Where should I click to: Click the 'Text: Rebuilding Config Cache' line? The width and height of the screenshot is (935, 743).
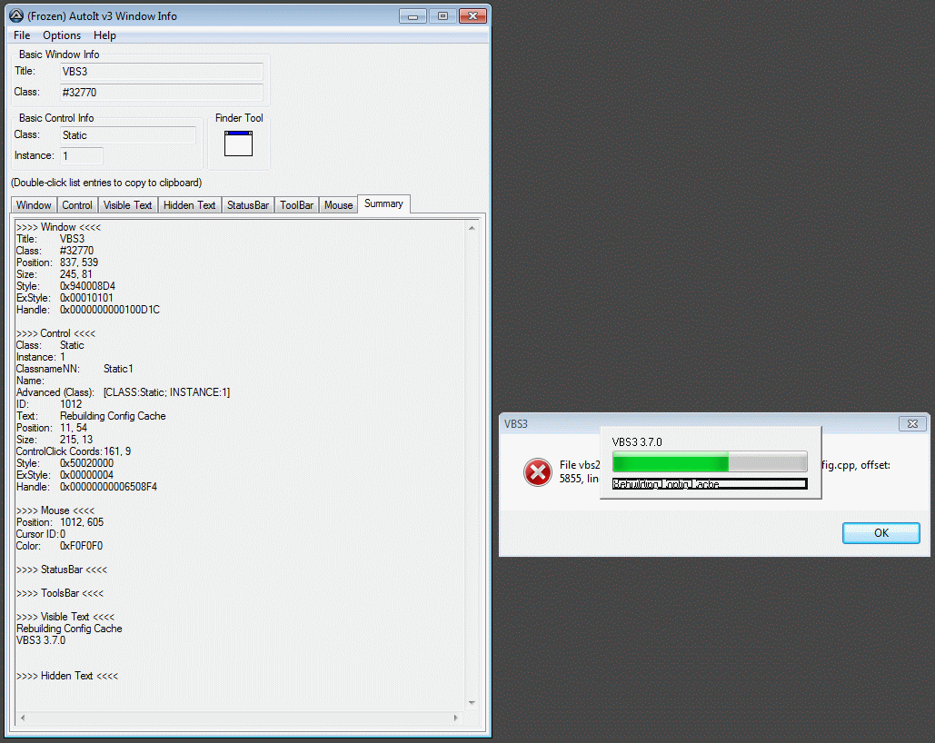click(x=91, y=416)
